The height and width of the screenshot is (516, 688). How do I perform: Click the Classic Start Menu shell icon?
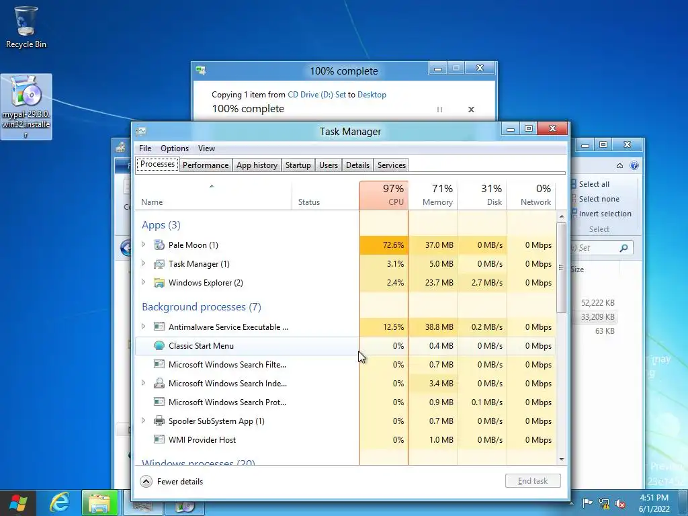pyautogui.click(x=159, y=346)
